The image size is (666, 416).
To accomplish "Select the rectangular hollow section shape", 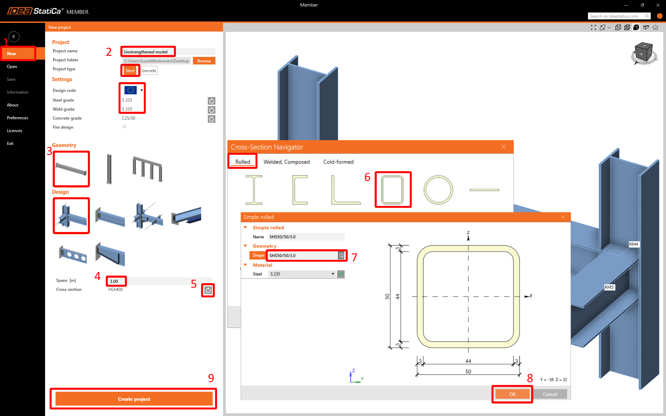I will (x=393, y=190).
